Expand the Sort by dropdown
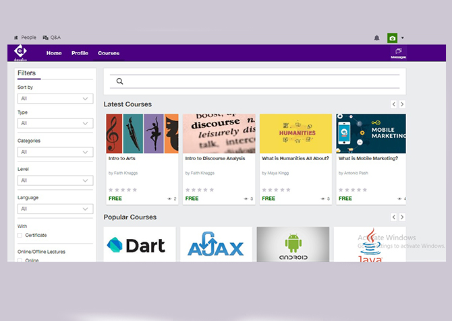The height and width of the screenshot is (321, 452). pyautogui.click(x=55, y=99)
